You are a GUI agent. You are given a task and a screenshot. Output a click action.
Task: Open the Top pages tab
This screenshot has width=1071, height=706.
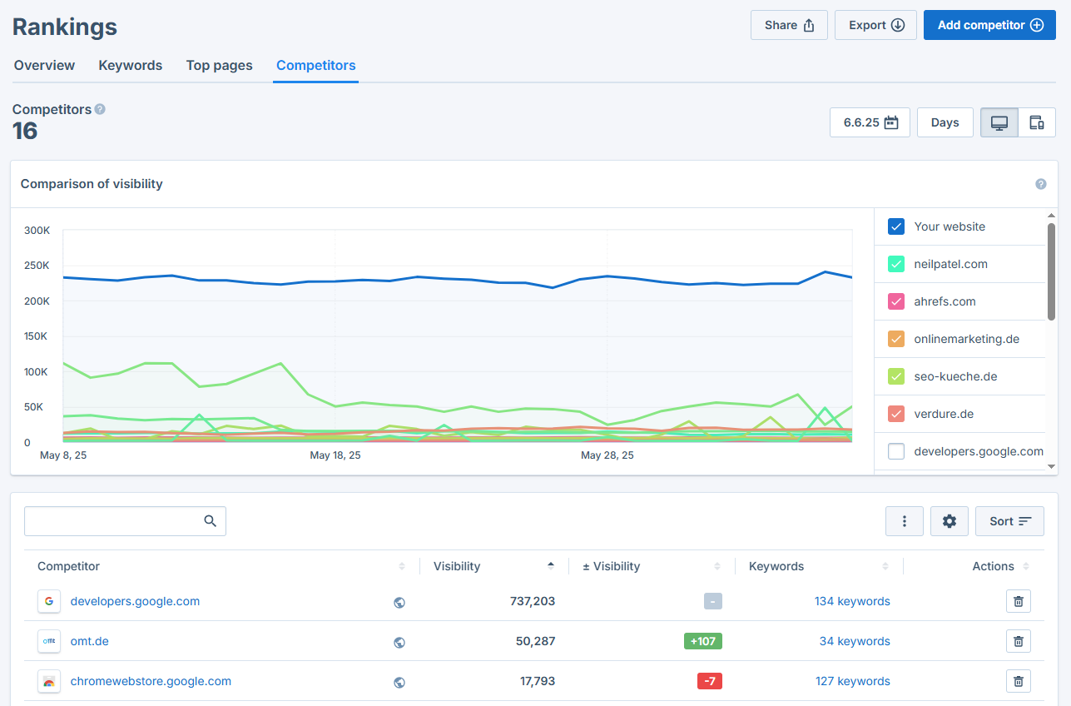219,65
